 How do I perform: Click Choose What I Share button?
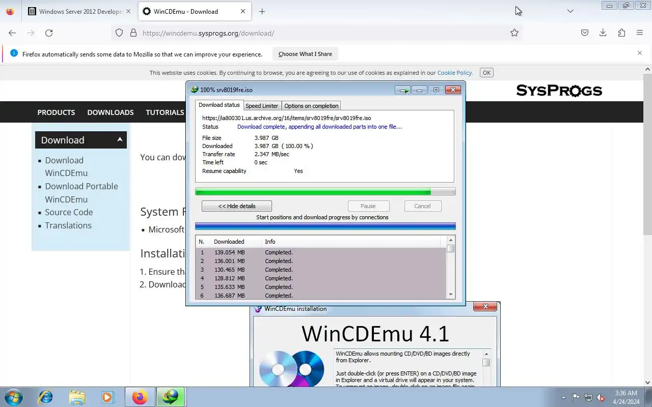point(305,54)
